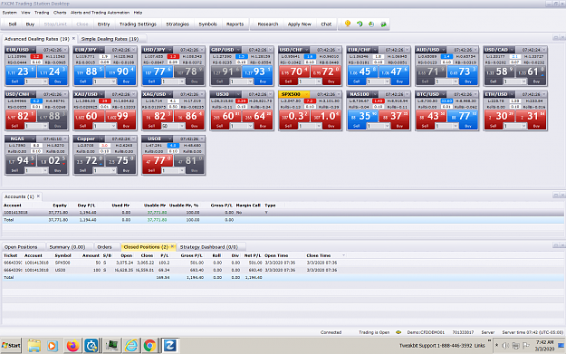Screen dimensions: 566x354
Task: Select the US30 closed position row
Action: 283,270
